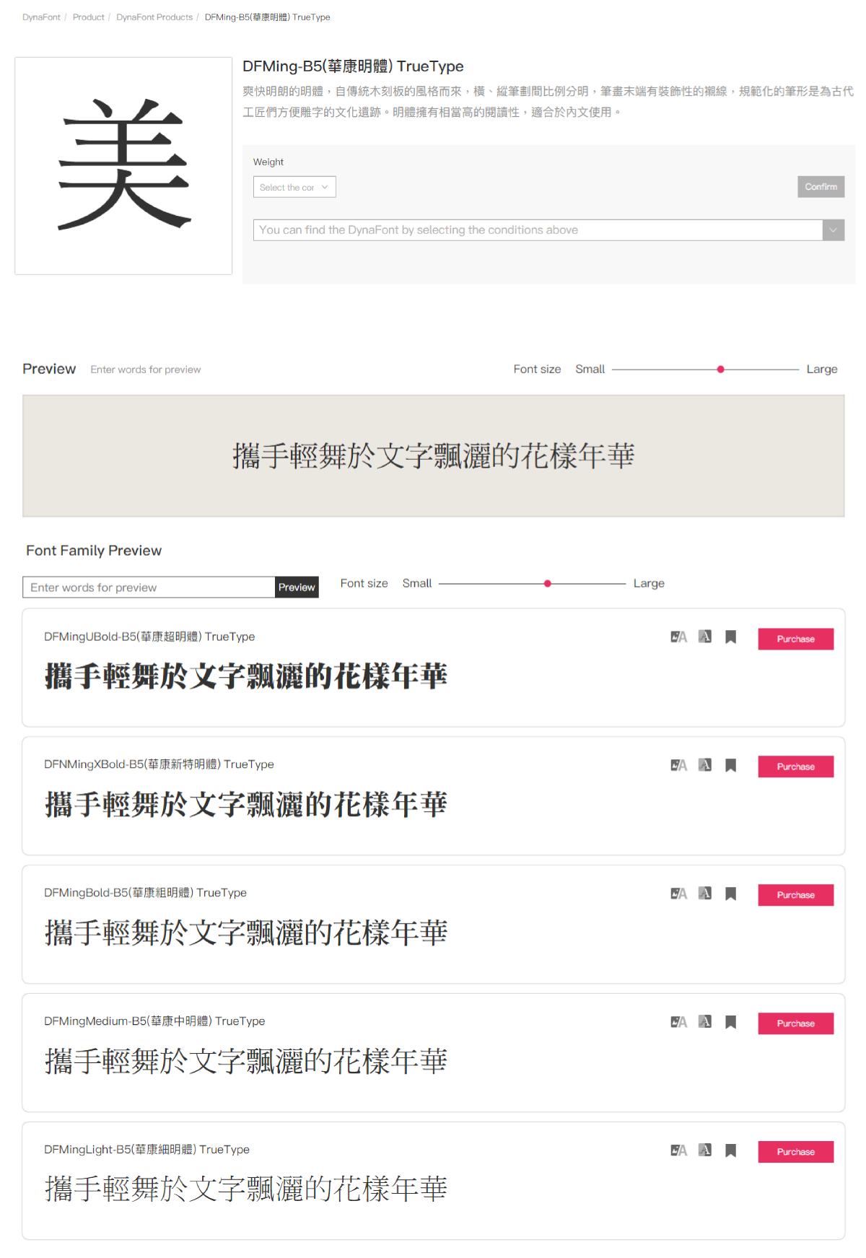Click image-text preview icon for DFMingUBold-B5

[678, 637]
